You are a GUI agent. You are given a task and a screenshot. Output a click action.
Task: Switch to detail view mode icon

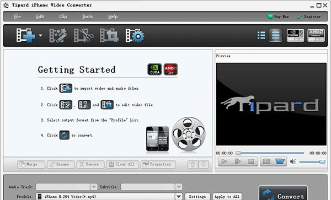(275, 35)
